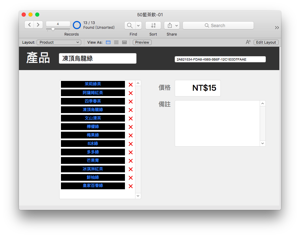Viewport: 300px width, 237px height.
Task: Delete 茉莉綠茶 with its red X
Action: [x=131, y=85]
